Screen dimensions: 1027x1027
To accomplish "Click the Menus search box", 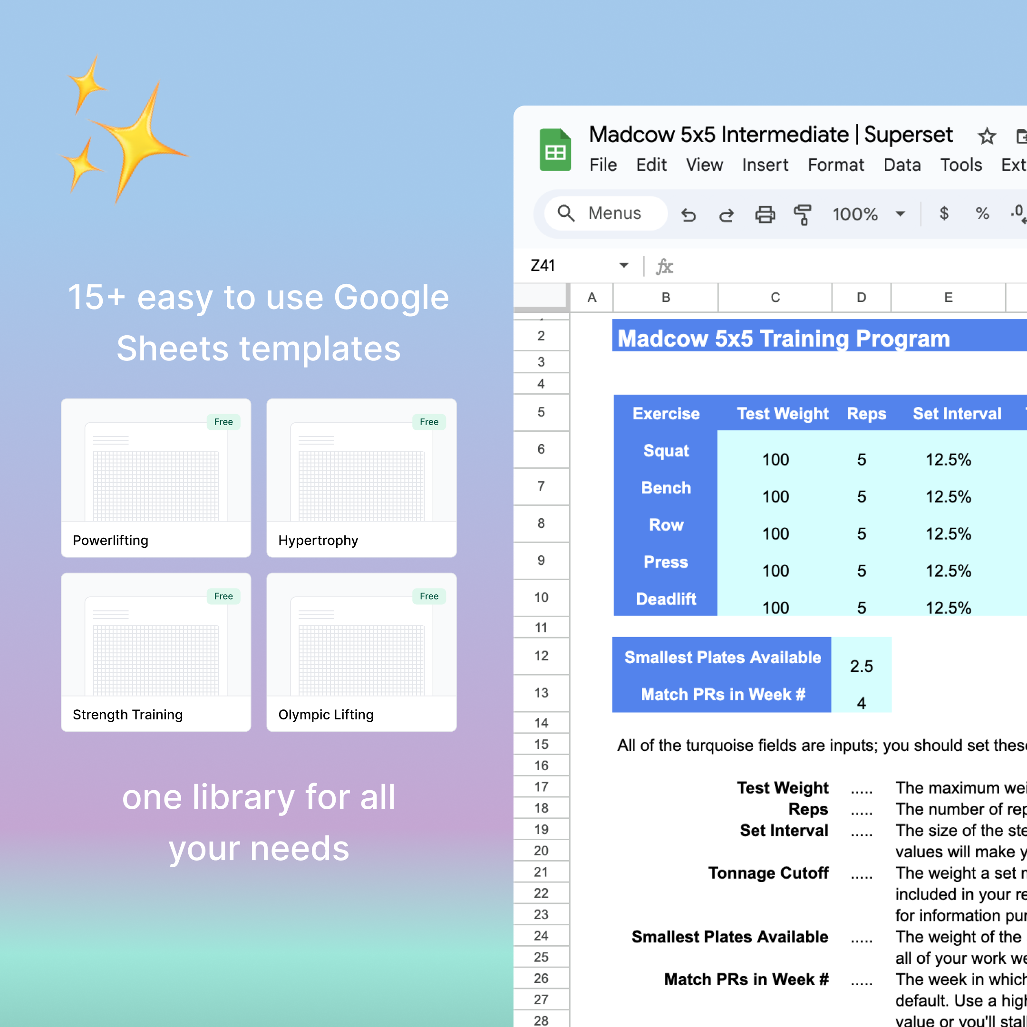I will [606, 213].
